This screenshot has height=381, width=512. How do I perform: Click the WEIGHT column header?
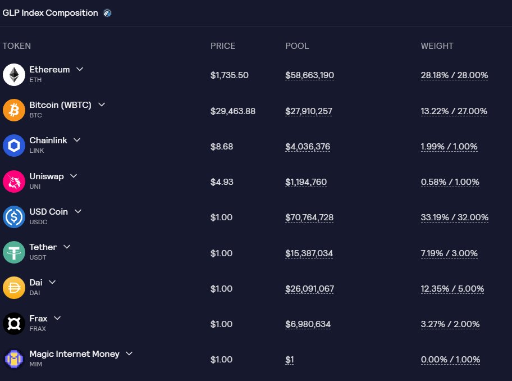click(437, 46)
